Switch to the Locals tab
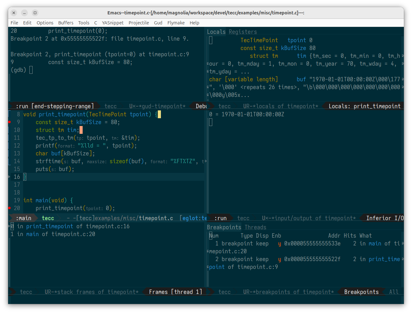 pos(216,32)
